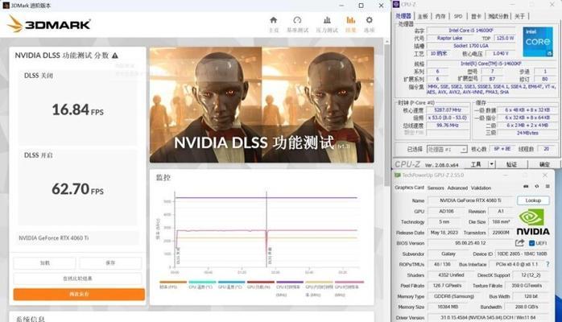This screenshot has width=562, height=322.
Task: Open the Advanced tab in GPU-Z
Action: (x=457, y=188)
